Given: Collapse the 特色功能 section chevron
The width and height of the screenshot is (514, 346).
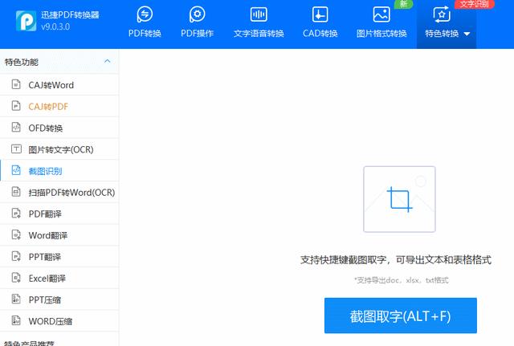Looking at the screenshot, I should point(107,61).
